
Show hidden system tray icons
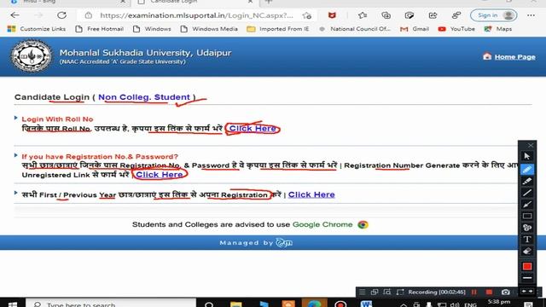404,304
